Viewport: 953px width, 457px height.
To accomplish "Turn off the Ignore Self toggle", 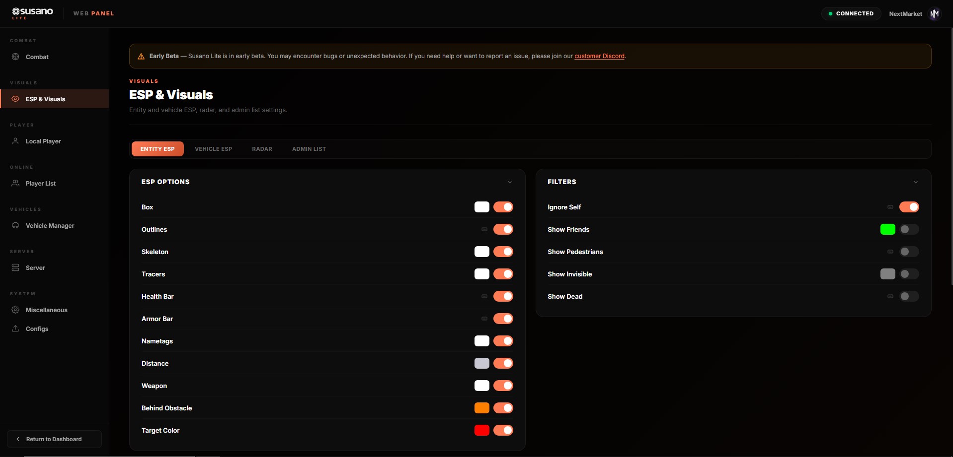I will point(909,207).
